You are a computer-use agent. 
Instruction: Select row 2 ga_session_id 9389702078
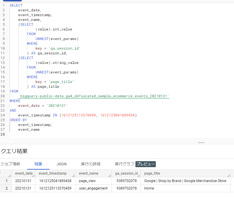pos(126,188)
